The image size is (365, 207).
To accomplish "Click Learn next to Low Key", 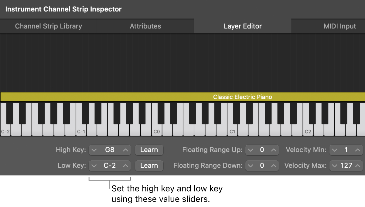I will pyautogui.click(x=149, y=166).
